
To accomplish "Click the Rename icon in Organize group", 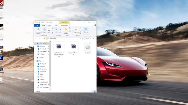I will click(60, 32).
